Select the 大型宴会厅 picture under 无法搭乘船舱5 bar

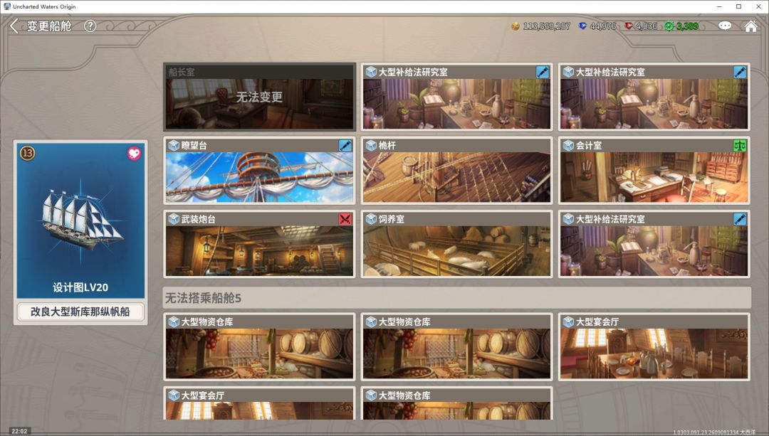[x=654, y=353]
